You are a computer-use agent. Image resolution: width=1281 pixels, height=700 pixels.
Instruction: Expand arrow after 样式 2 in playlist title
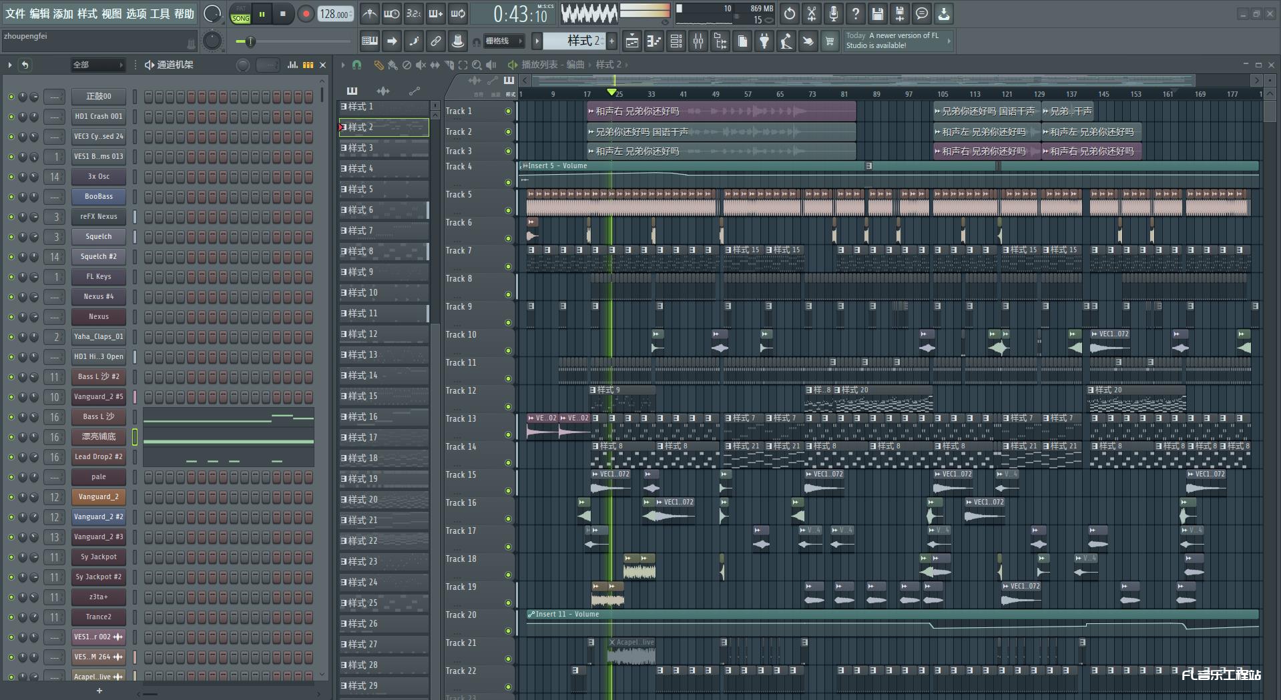(x=627, y=65)
